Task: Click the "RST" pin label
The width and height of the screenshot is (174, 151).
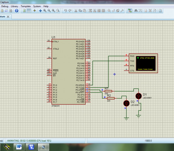Action: pyautogui.click(x=55, y=59)
